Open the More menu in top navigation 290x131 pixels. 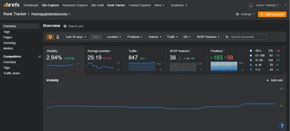click(159, 5)
